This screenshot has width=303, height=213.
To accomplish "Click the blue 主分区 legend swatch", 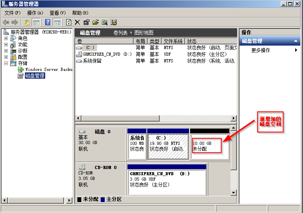I will [x=102, y=199].
